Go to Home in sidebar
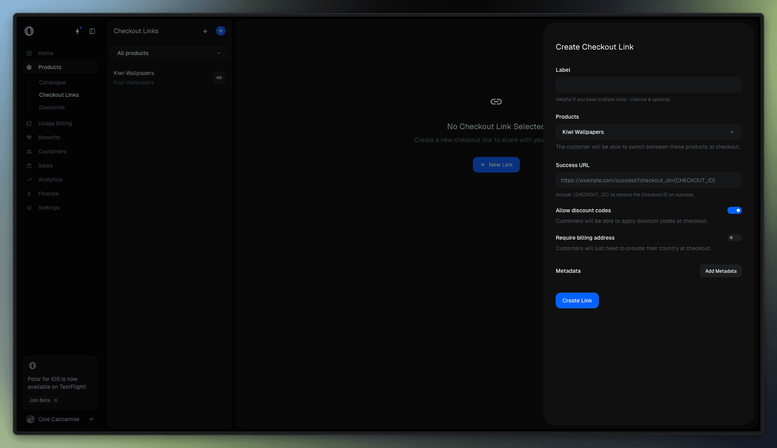Viewport: 777px width, 448px height. coord(60,53)
